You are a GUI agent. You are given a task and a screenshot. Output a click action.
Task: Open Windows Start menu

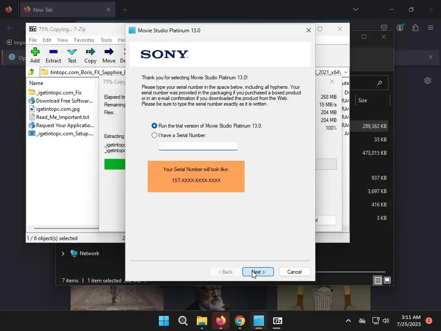coord(164,321)
